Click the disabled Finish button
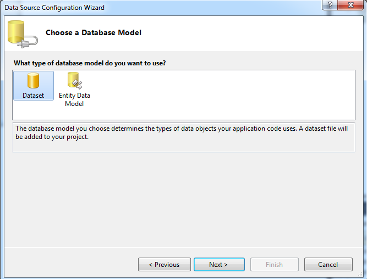 coord(275,265)
